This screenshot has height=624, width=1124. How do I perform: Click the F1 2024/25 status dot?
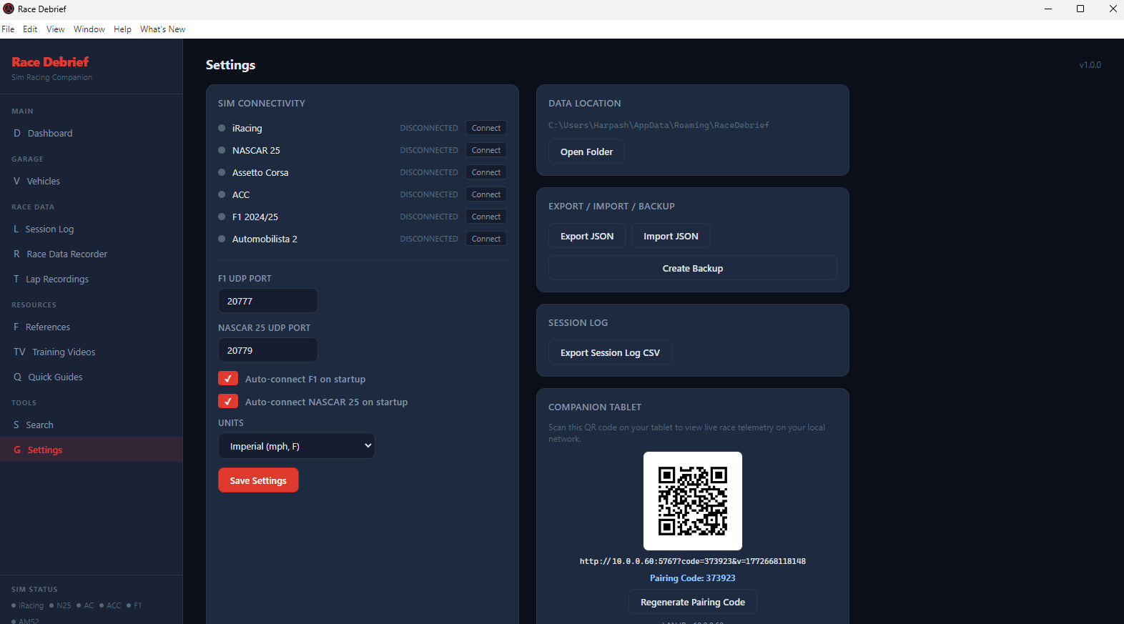point(222,217)
